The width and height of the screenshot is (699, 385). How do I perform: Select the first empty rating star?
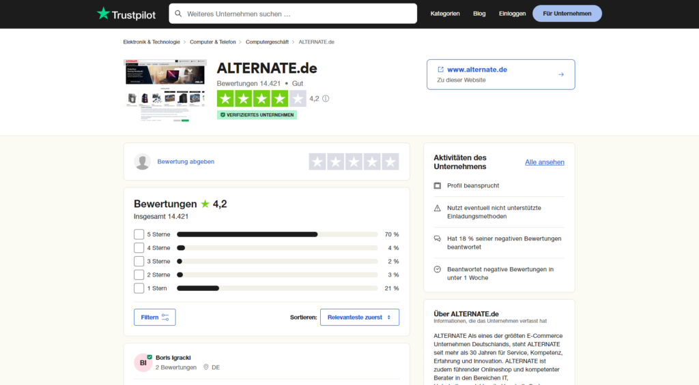point(317,161)
